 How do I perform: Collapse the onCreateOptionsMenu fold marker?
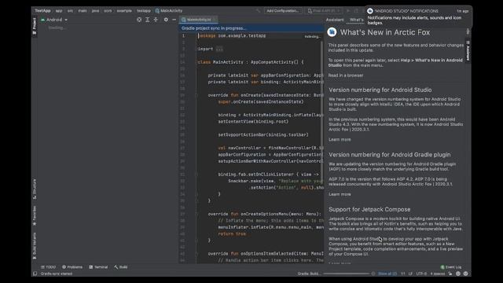point(196,214)
